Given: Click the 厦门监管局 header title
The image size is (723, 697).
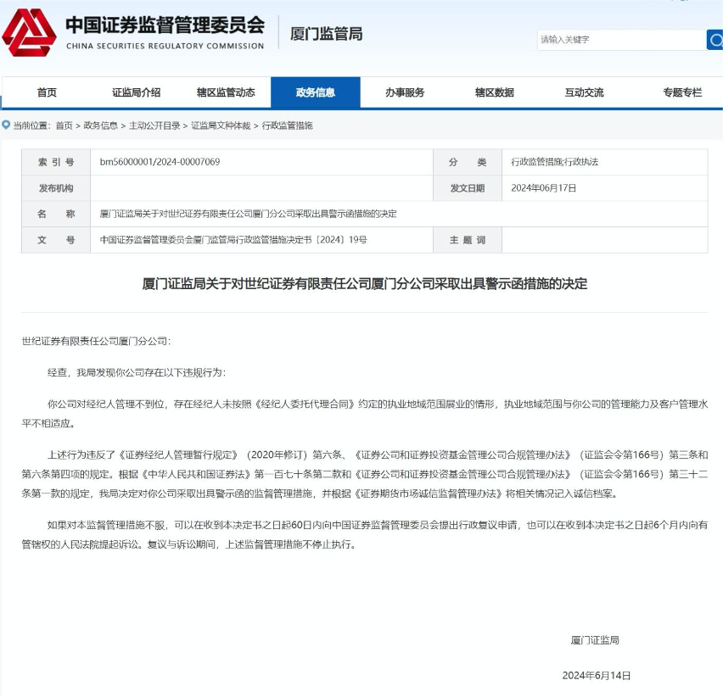Looking at the screenshot, I should tap(327, 34).
